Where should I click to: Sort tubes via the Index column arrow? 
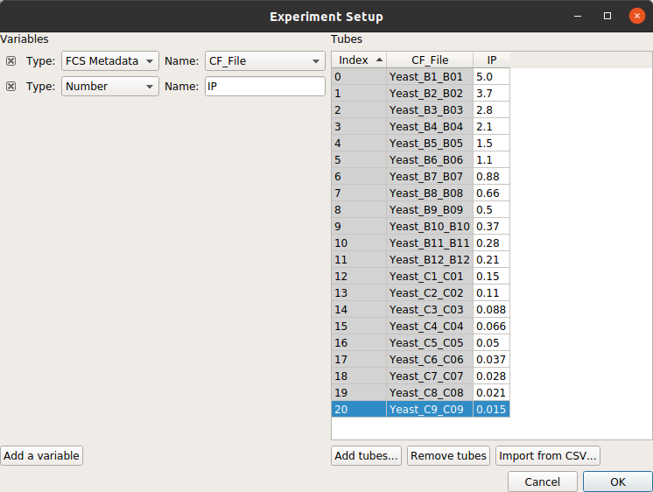click(379, 60)
